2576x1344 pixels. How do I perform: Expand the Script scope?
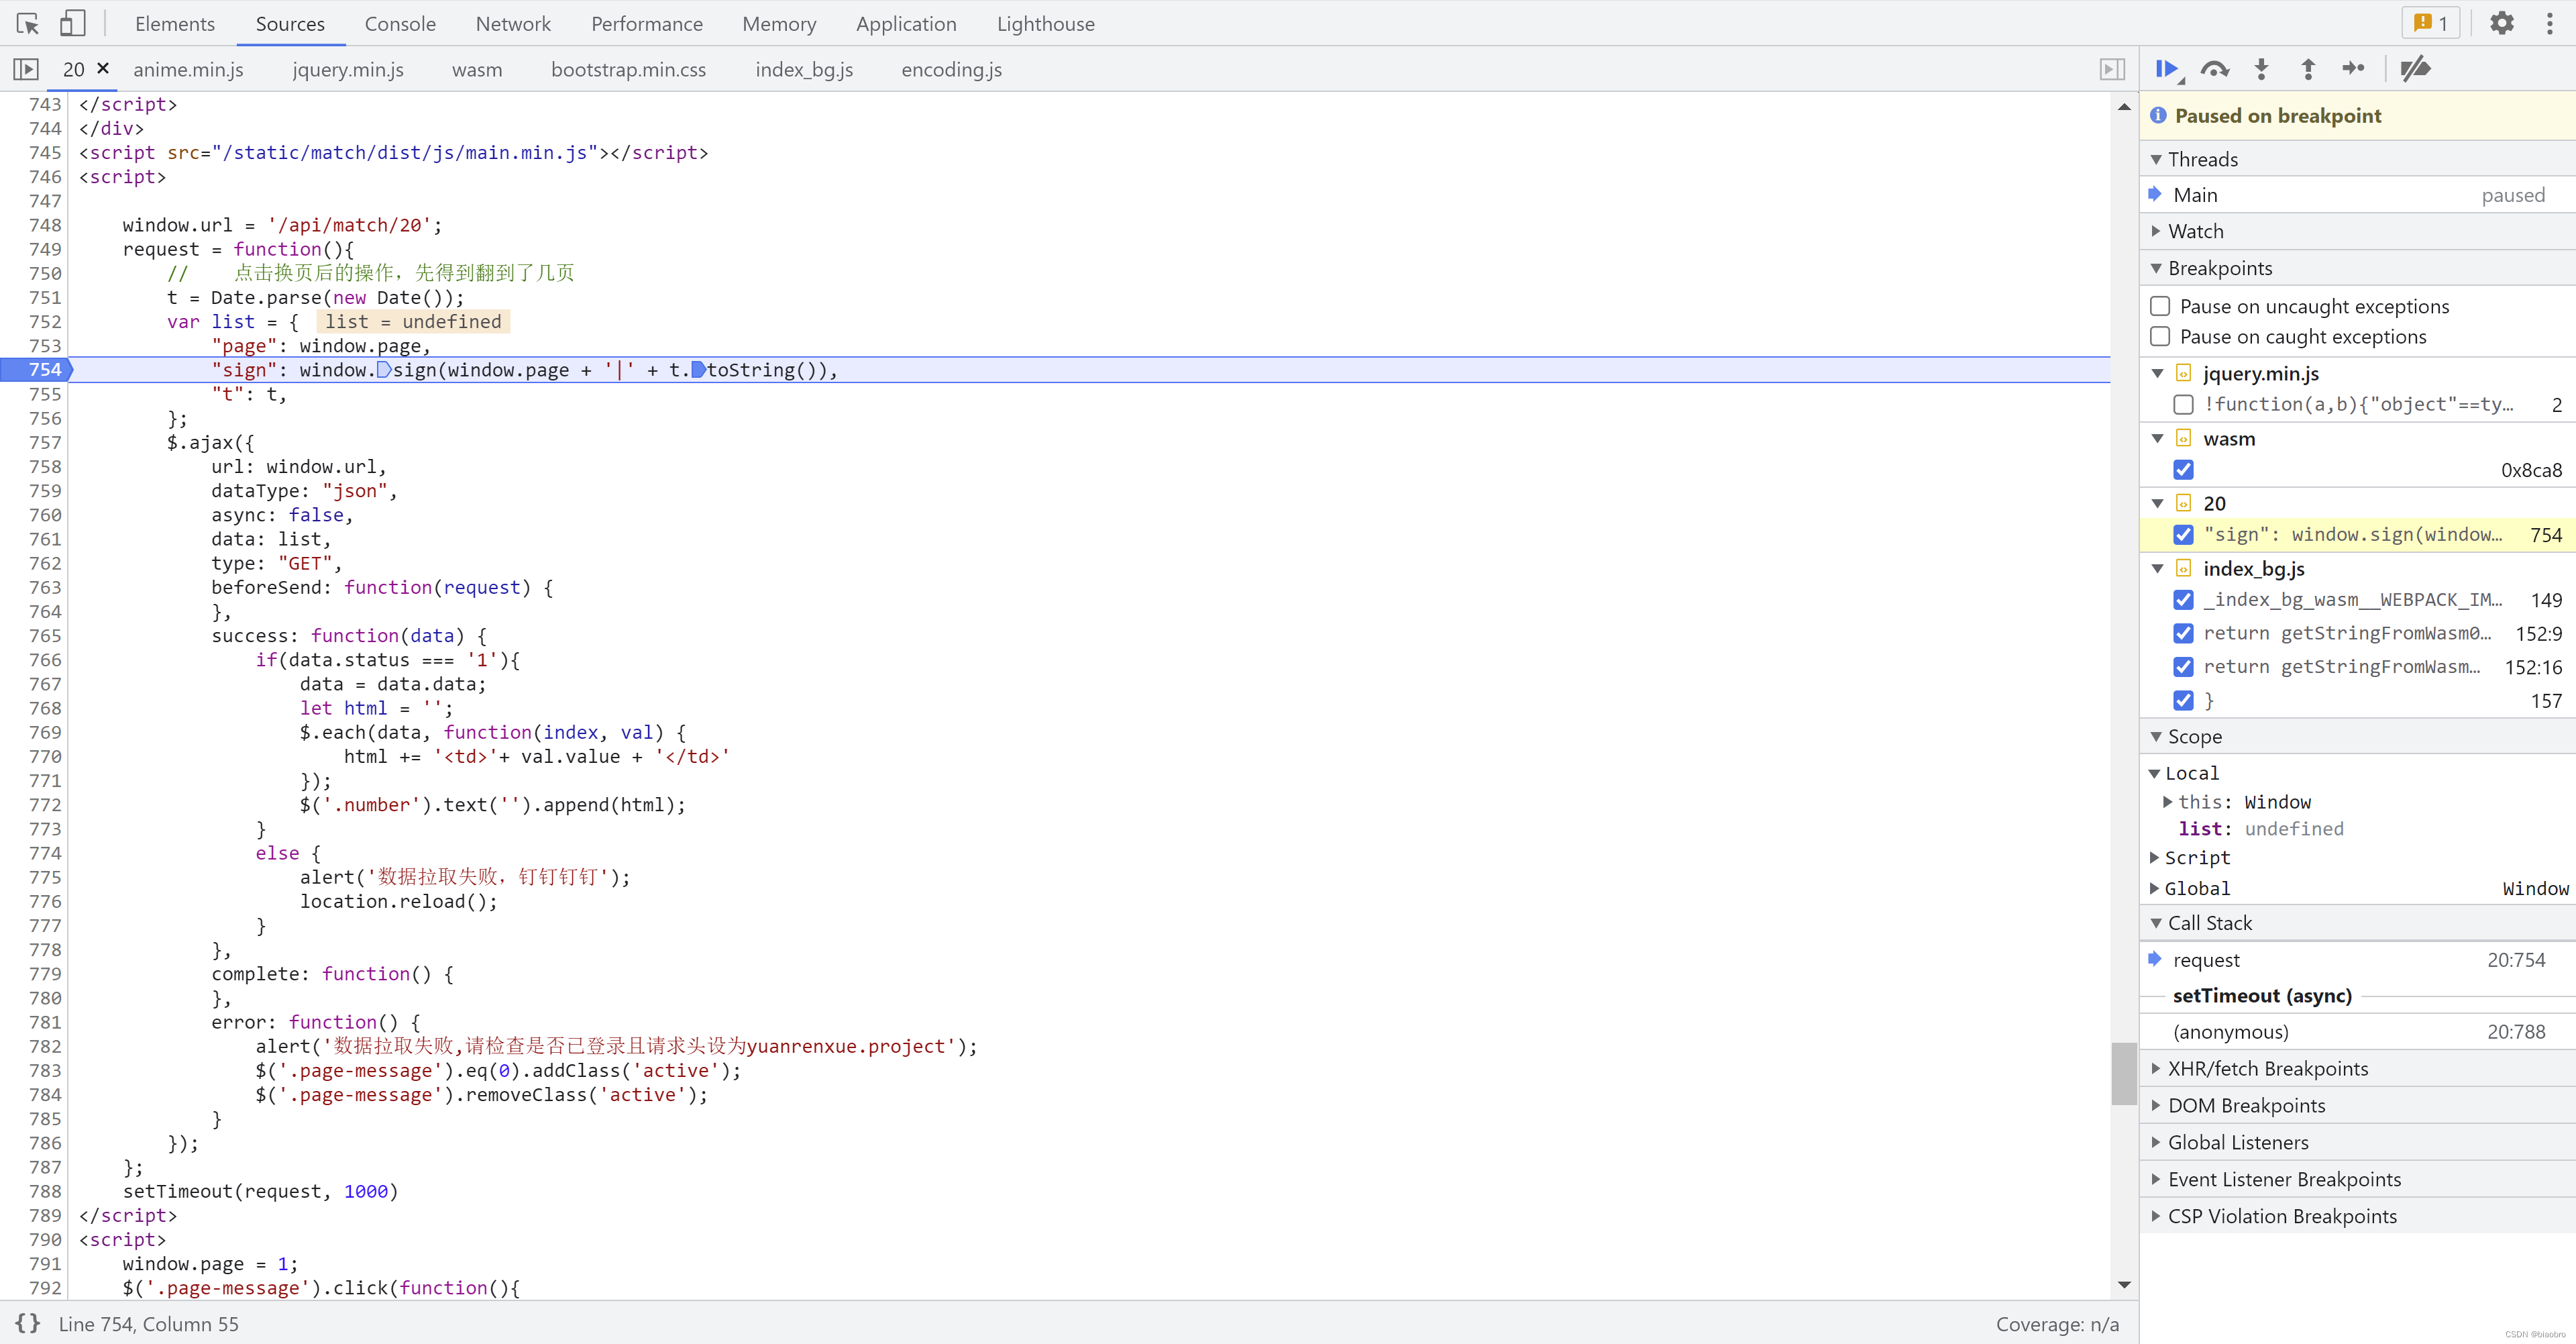pos(2155,857)
